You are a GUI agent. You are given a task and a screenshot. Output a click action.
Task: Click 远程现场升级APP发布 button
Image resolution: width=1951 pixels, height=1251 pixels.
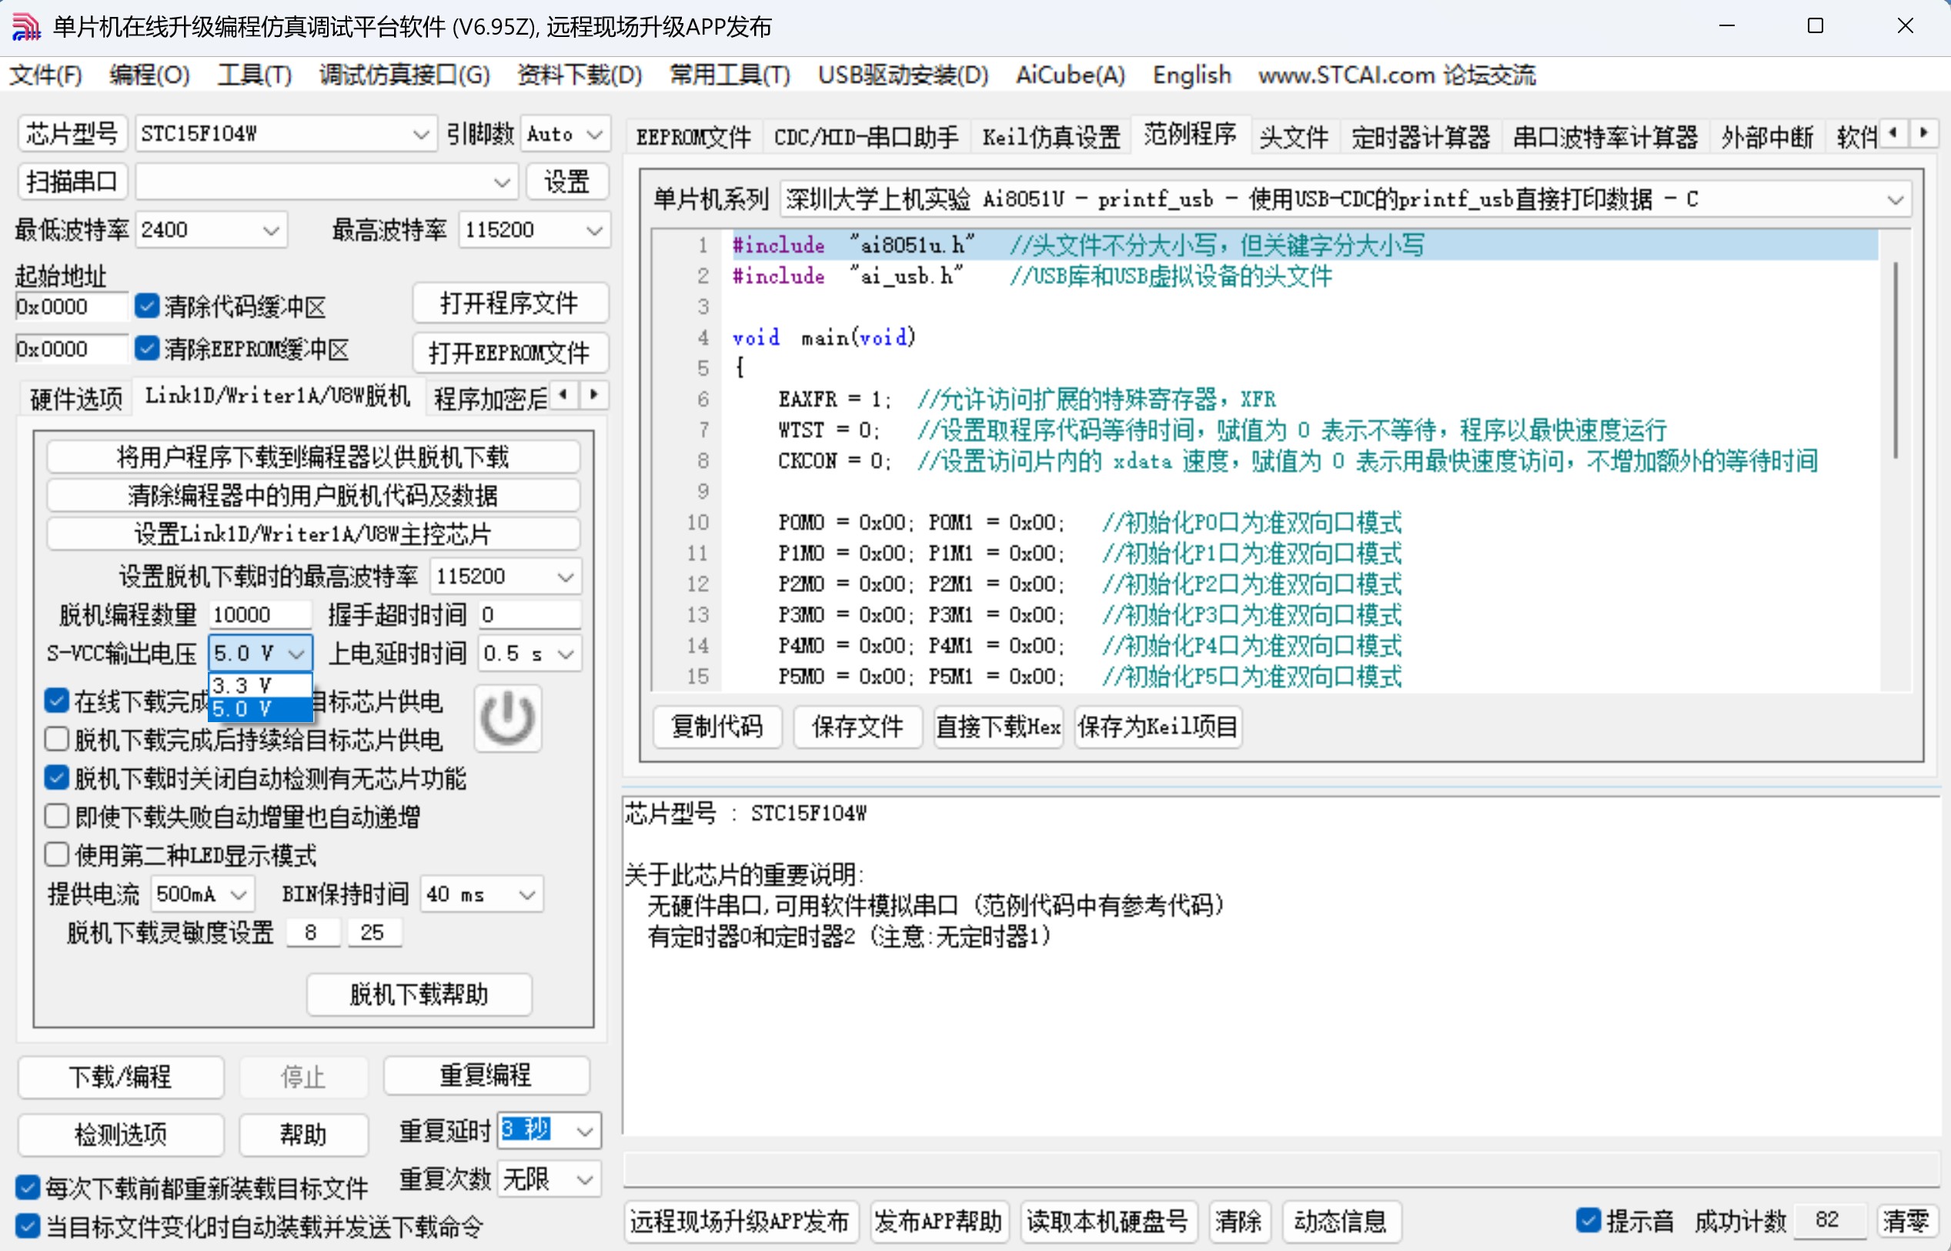pyautogui.click(x=740, y=1221)
